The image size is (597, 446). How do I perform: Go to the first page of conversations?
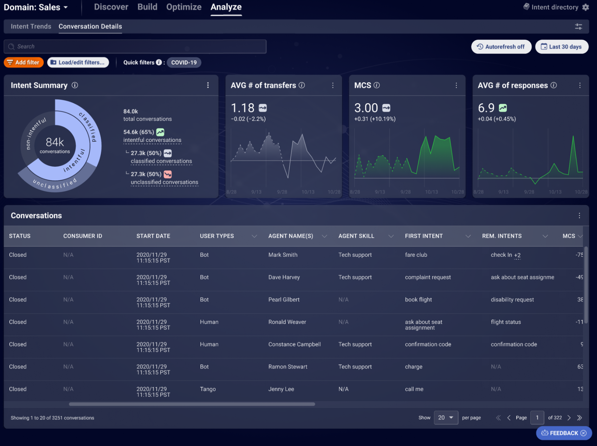coord(498,418)
